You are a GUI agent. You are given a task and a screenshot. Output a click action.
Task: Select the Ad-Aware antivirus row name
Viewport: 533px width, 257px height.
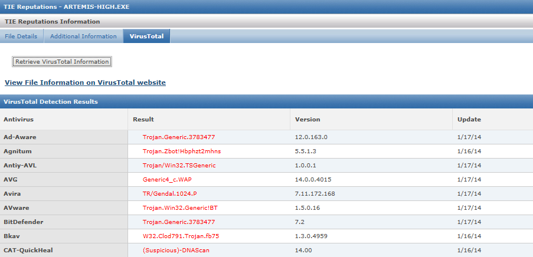tap(19, 137)
